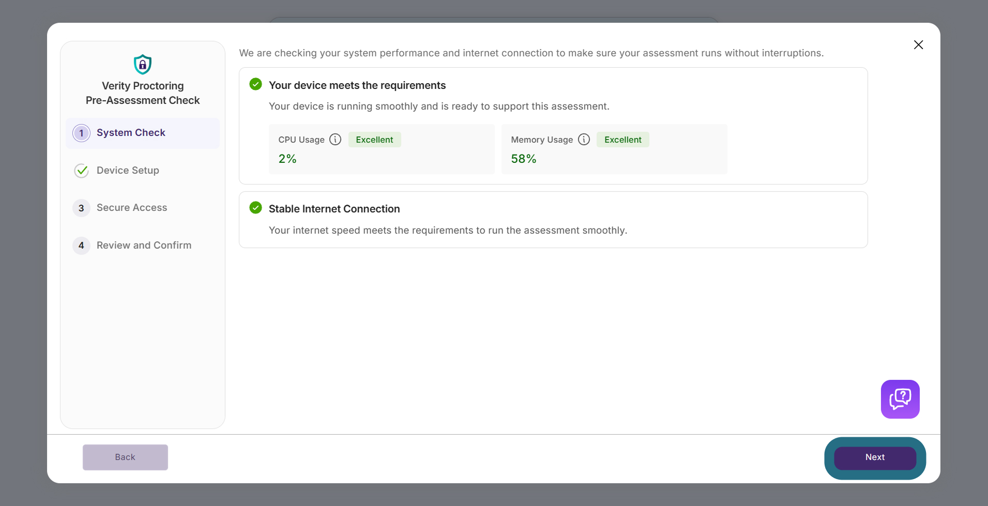Click the Memory Usage Excellent badge

click(x=623, y=140)
